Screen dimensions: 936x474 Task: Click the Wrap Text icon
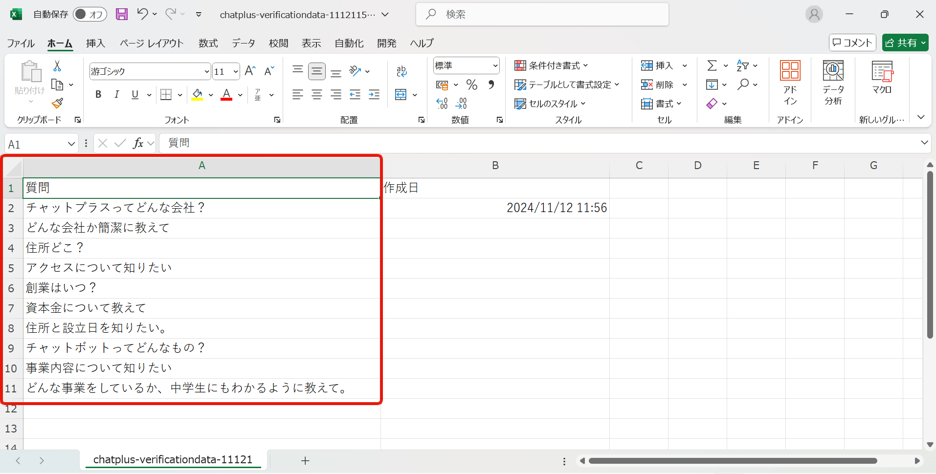point(401,71)
